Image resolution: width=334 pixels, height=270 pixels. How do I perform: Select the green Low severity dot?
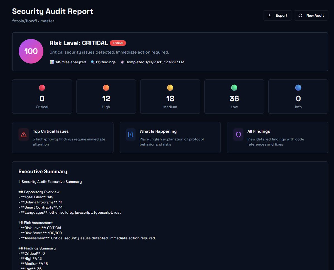click(234, 88)
